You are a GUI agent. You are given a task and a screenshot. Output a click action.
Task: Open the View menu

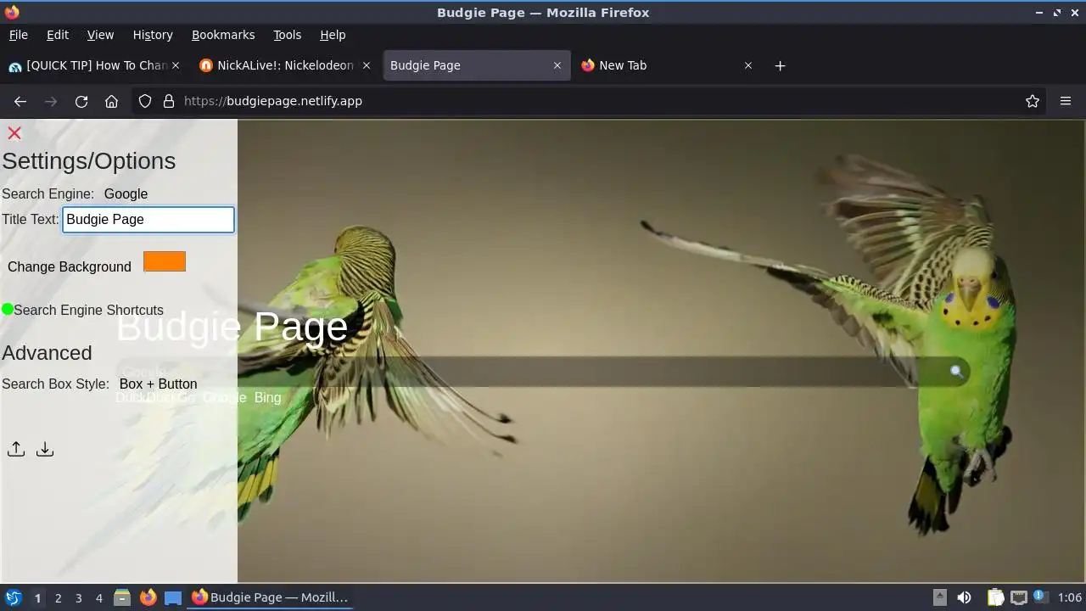point(100,35)
